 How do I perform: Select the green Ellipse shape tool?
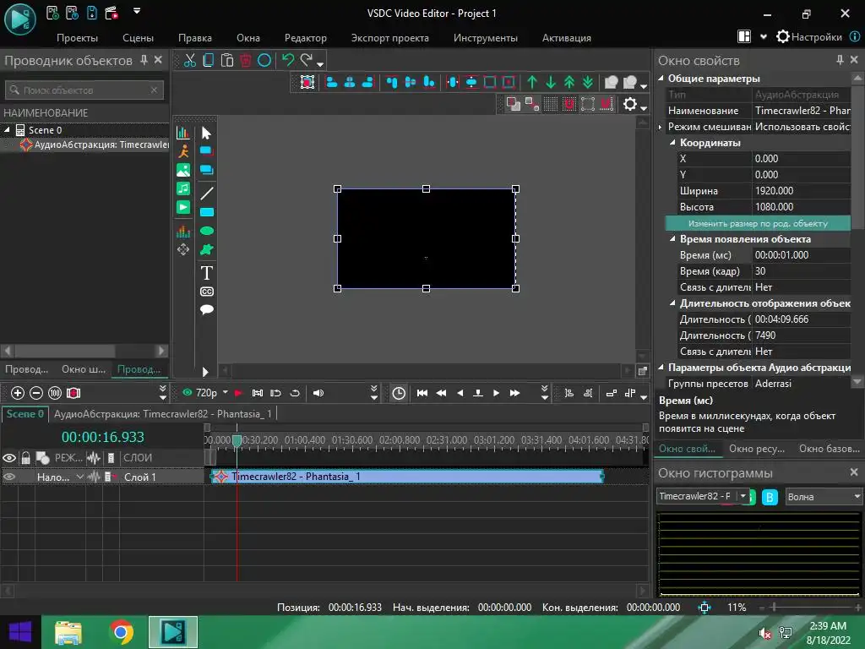pyautogui.click(x=206, y=231)
